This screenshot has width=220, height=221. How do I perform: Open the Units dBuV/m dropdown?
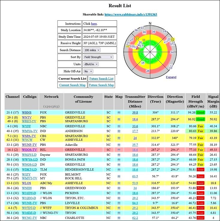coord(91,64)
